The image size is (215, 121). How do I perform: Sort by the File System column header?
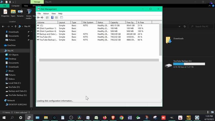pyautogui.click(x=89, y=23)
